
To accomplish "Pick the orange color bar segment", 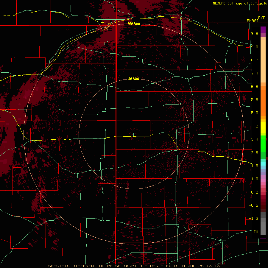I will 263,103.
